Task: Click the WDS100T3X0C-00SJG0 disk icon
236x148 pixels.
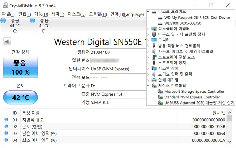Action: click(x=160, y=24)
